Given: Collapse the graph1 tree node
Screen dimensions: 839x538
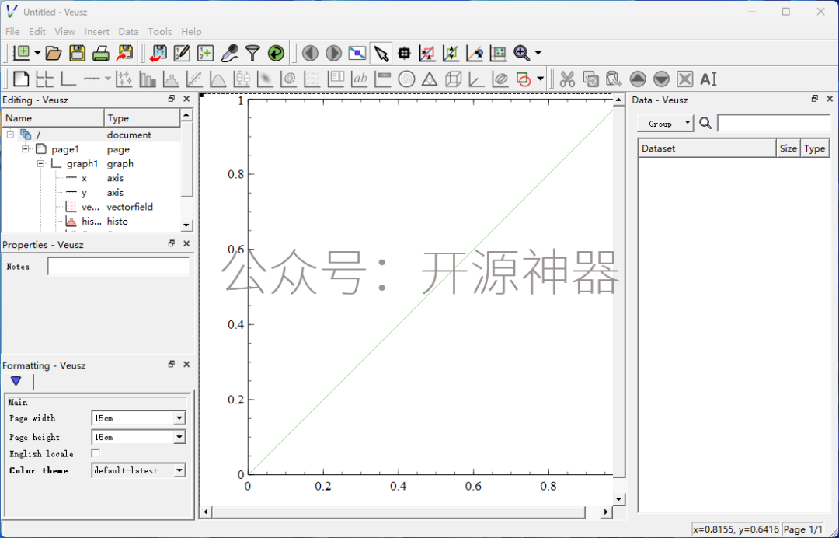Looking at the screenshot, I should click(40, 164).
